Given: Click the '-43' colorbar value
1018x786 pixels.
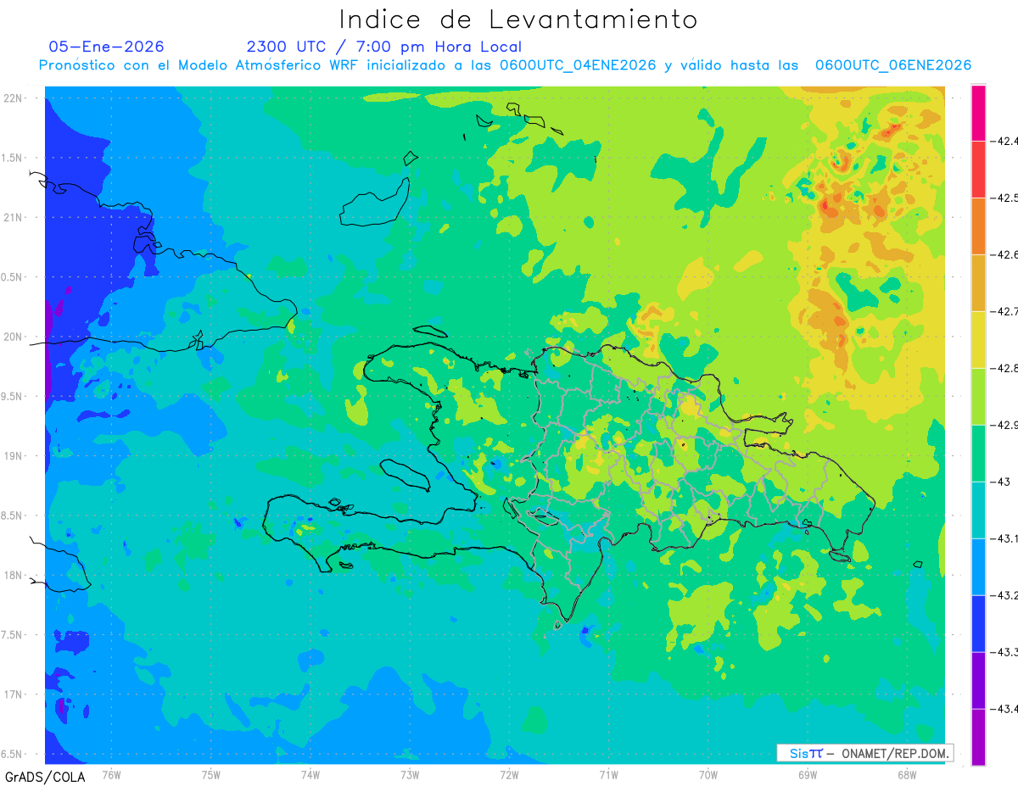Looking at the screenshot, I should point(998,482).
